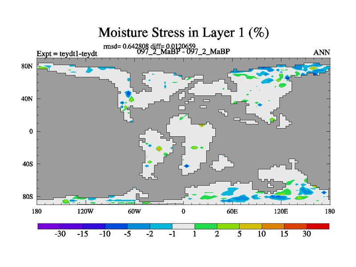Select the orange swatch between 10 and 15

click(273, 226)
